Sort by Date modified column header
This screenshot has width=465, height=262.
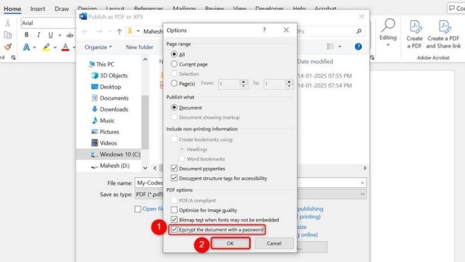(315, 61)
